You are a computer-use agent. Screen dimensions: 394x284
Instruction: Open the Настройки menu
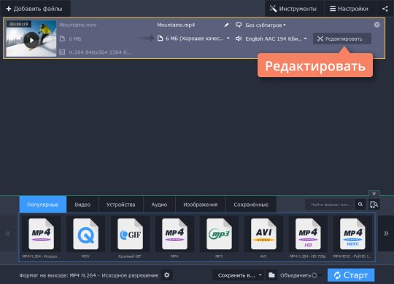349,9
